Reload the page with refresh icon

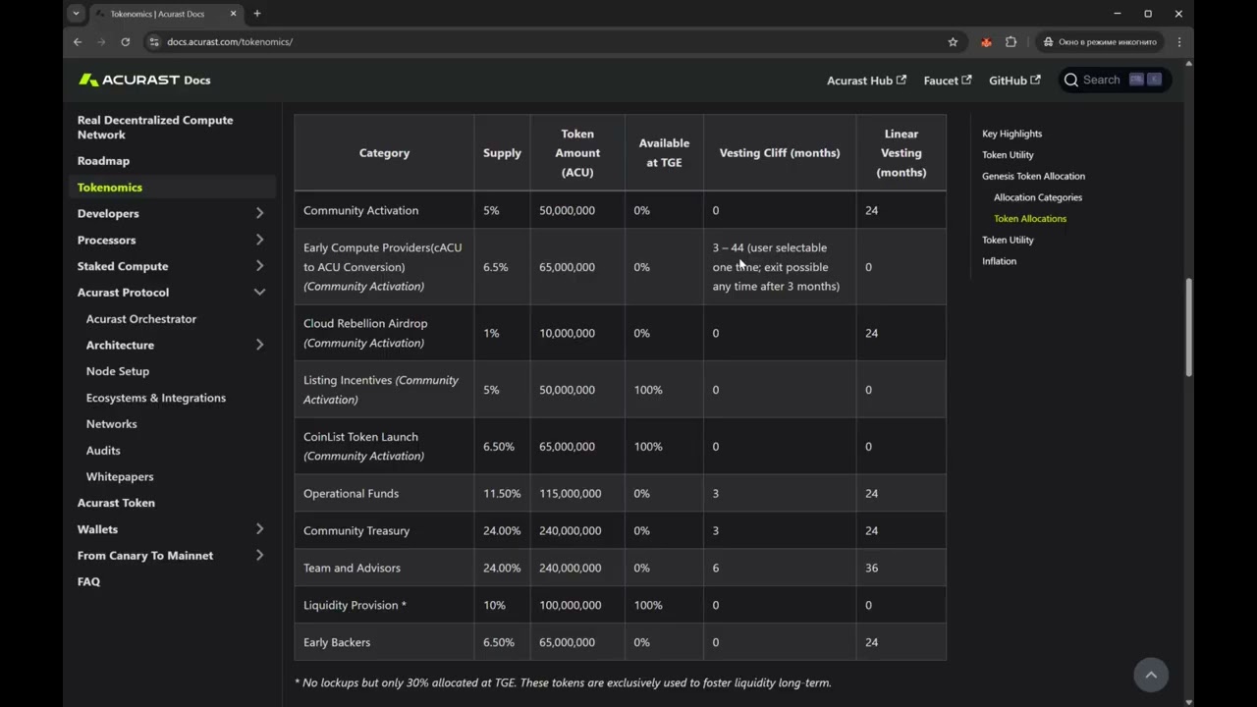click(x=125, y=42)
